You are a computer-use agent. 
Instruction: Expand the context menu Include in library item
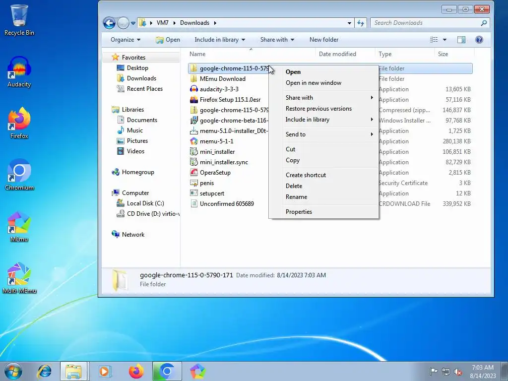tap(324, 120)
